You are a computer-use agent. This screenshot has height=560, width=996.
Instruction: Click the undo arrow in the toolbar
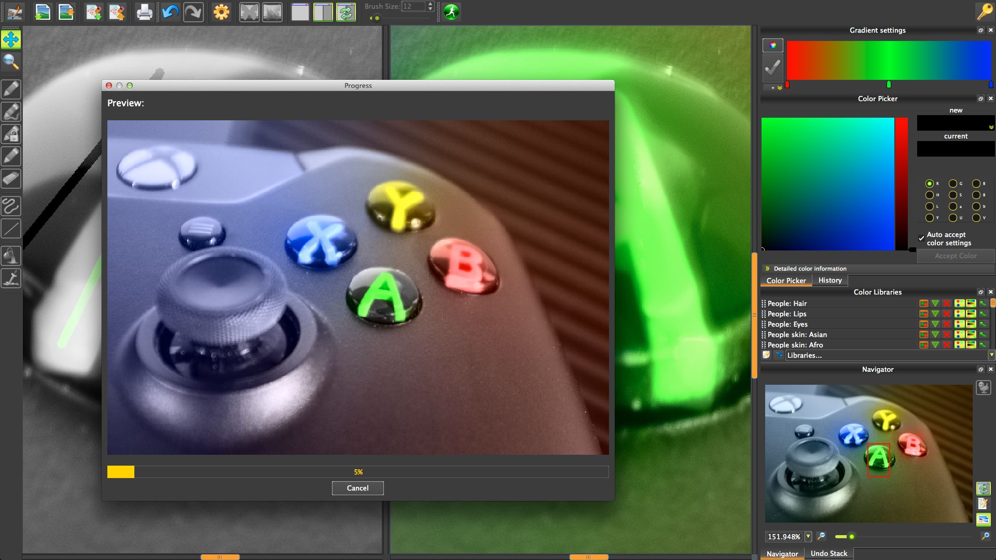pos(170,11)
